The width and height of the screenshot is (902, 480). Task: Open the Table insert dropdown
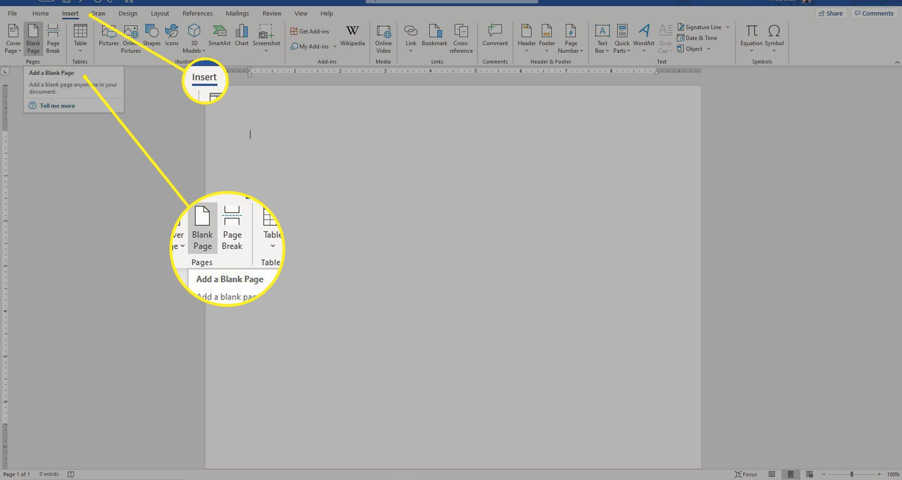coord(80,39)
